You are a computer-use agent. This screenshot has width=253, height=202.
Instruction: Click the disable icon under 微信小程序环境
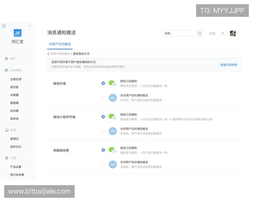point(113,131)
